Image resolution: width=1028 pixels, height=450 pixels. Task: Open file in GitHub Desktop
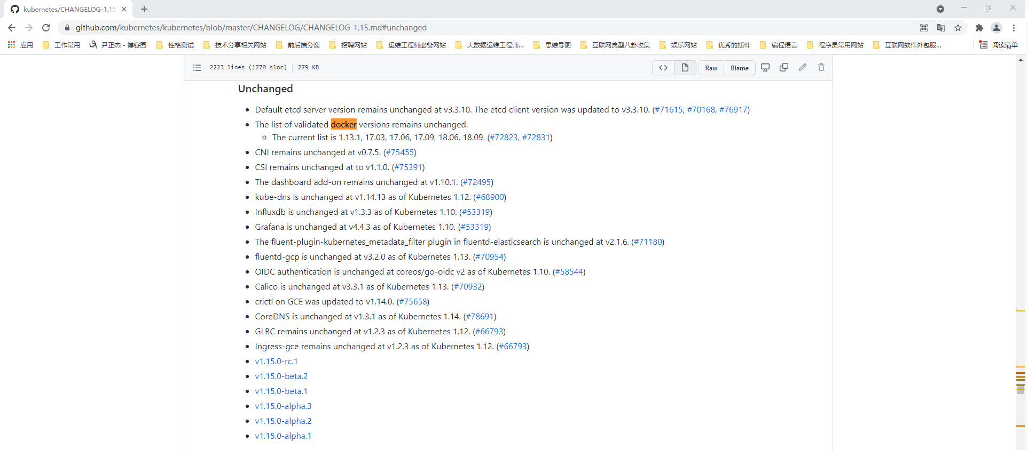(765, 68)
